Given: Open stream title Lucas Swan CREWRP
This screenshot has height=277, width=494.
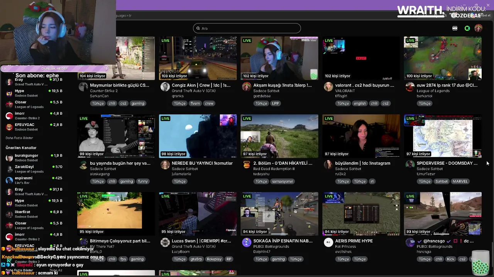Looking at the screenshot, I should [201, 241].
